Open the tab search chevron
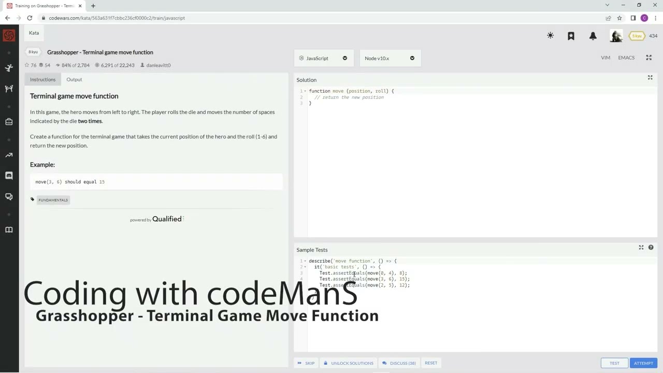Image resolution: width=663 pixels, height=373 pixels. pyautogui.click(x=607, y=5)
